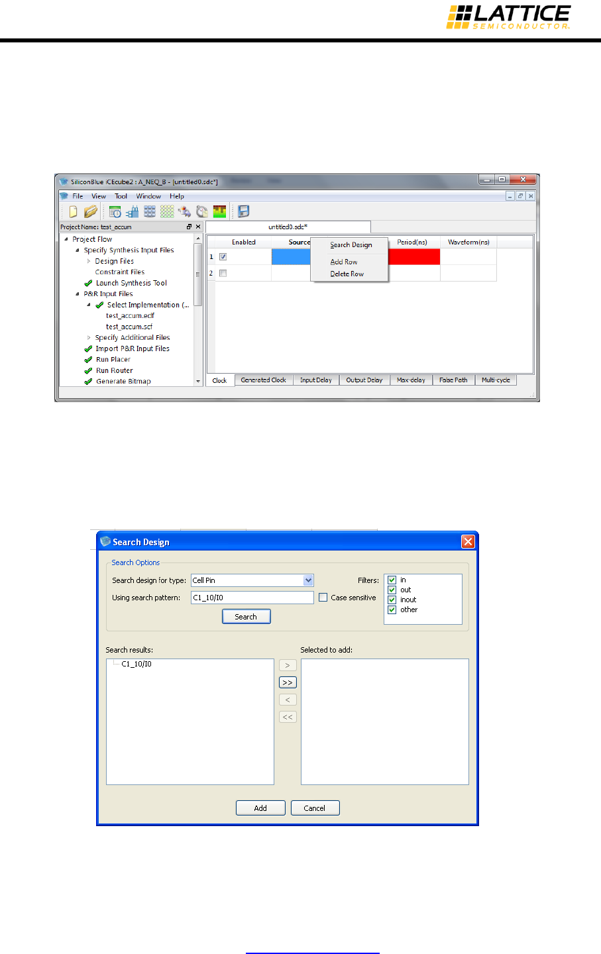
Task: Click the '>>' move all right button
Action: point(288,682)
